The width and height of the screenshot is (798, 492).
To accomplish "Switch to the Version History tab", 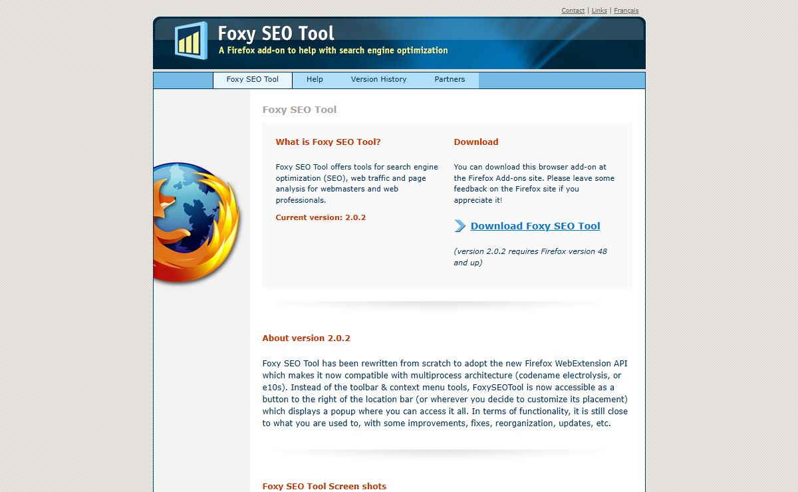I will pyautogui.click(x=378, y=80).
